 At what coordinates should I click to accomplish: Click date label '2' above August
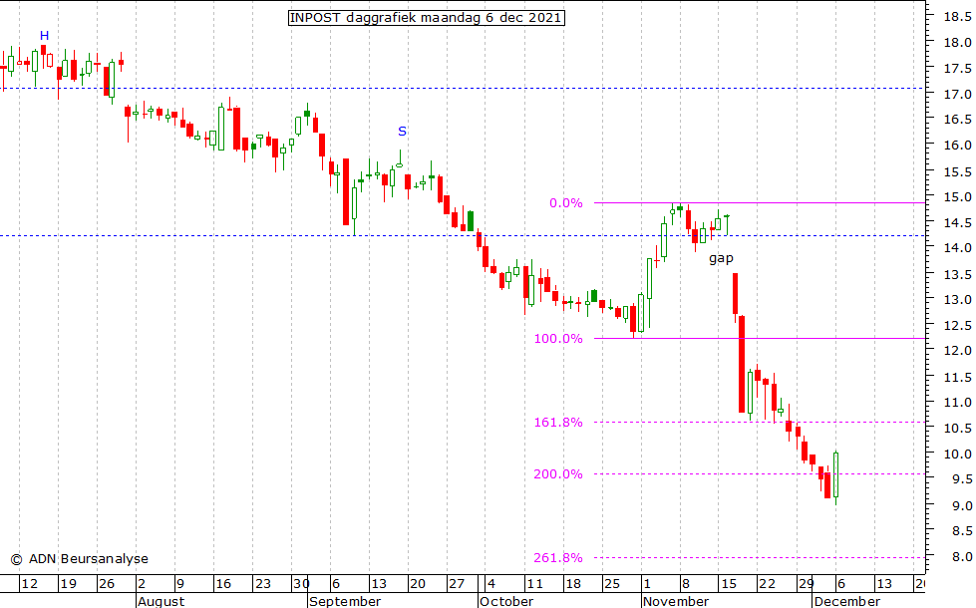[142, 584]
